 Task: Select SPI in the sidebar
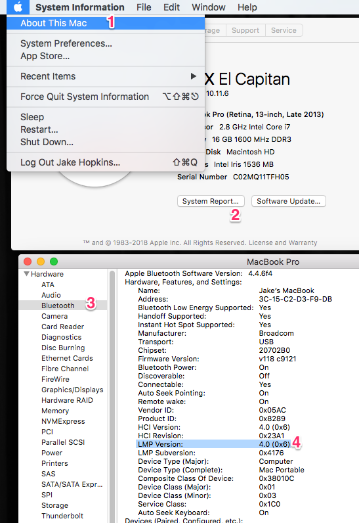click(47, 495)
